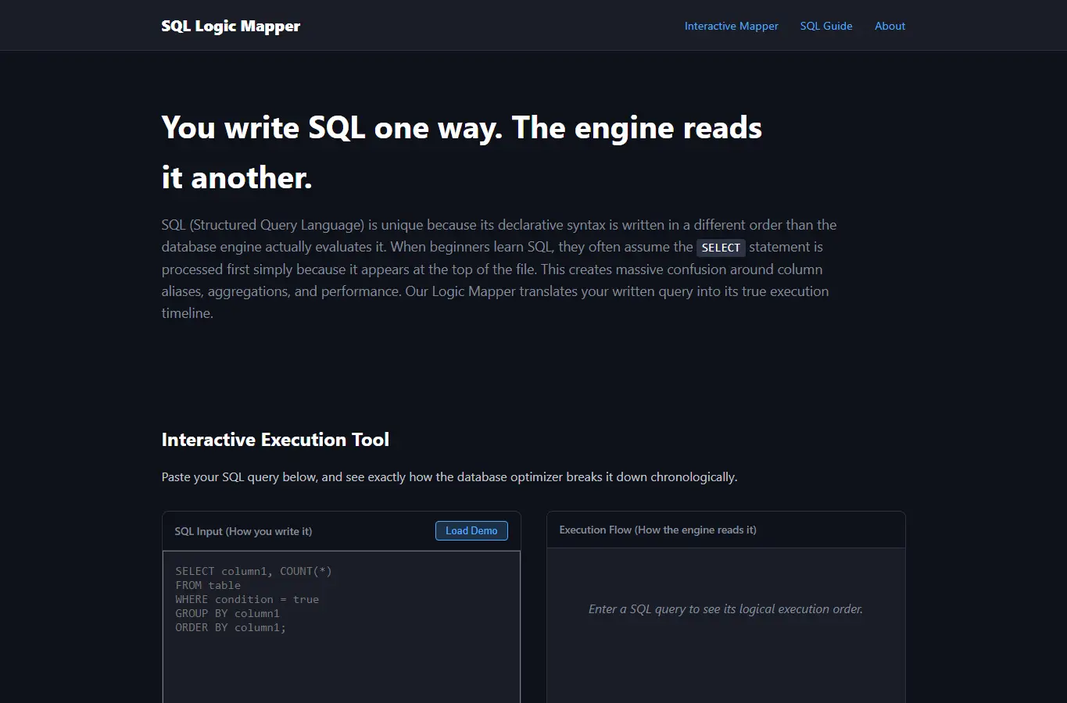Open the SQL Guide nav link
1067x703 pixels.
coord(826,26)
